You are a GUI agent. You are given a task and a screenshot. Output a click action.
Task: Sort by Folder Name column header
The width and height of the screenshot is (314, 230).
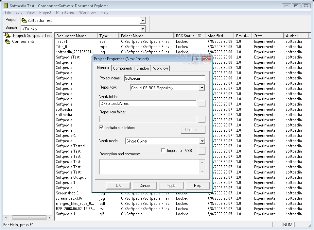tap(147, 36)
